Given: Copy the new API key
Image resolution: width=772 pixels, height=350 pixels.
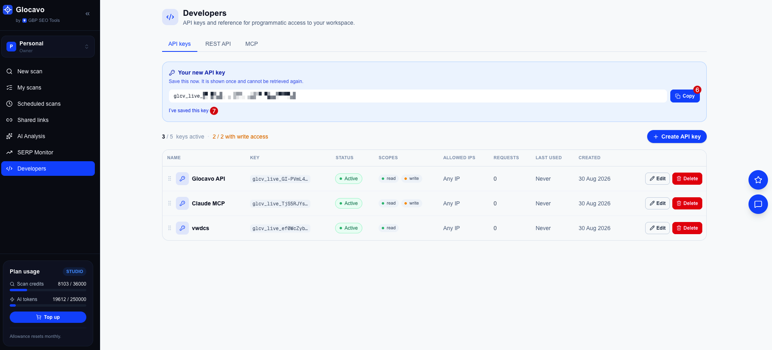Looking at the screenshot, I should coord(685,96).
